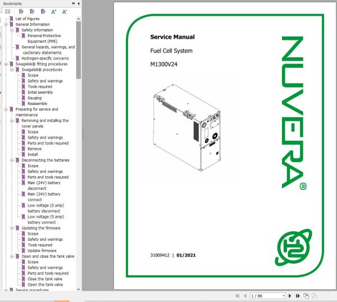Decrease bookmark font size with A-
This screenshot has height=302, width=337.
tap(65, 12)
